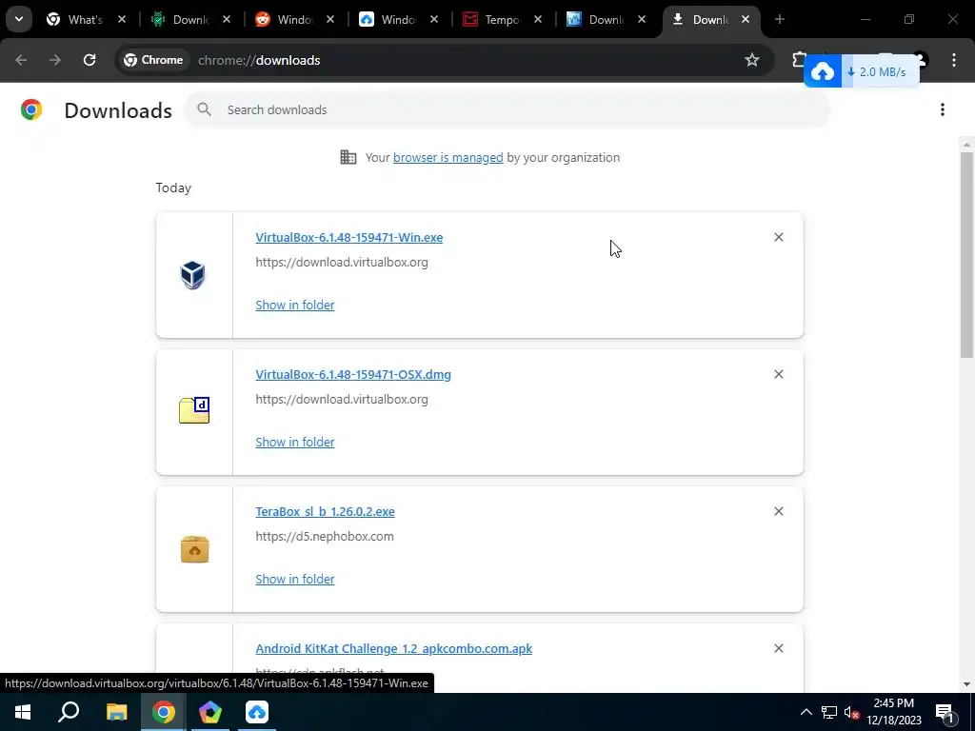This screenshot has width=975, height=731.
Task: Click the organization building icon
Action: [348, 157]
